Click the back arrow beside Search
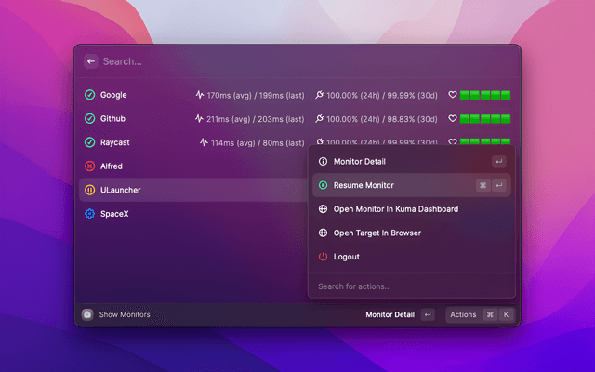This screenshot has width=595, height=372. coord(91,61)
